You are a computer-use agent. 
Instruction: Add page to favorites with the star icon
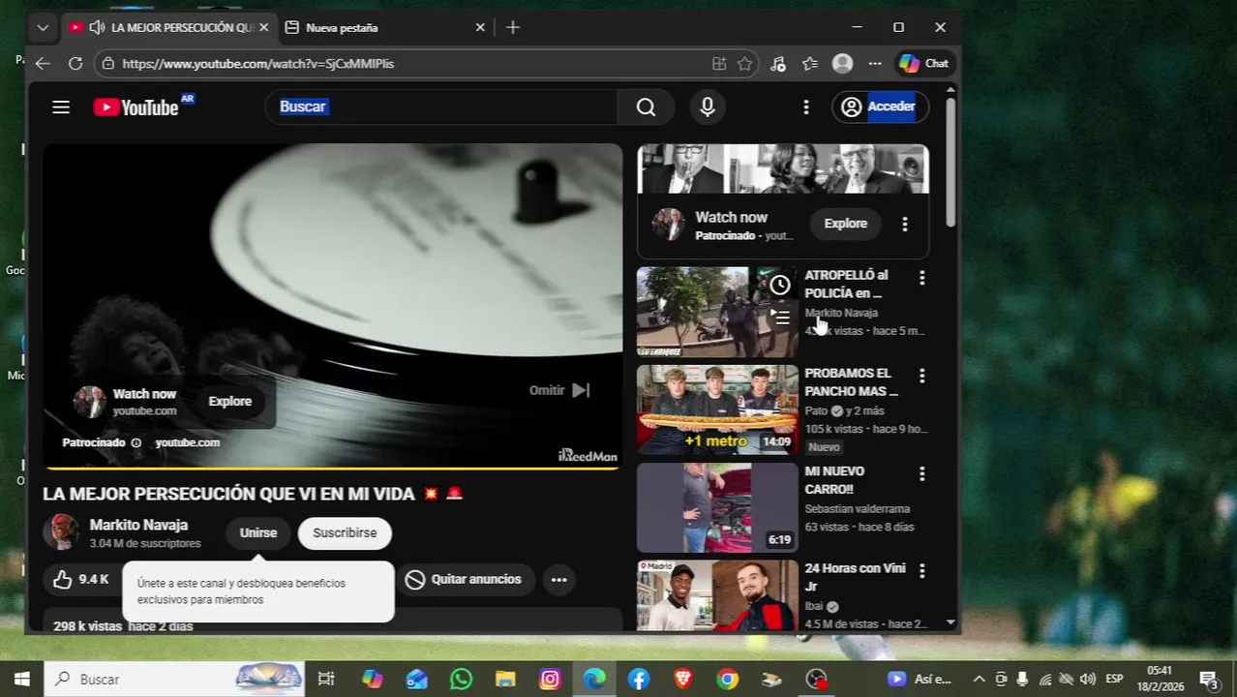coord(744,64)
